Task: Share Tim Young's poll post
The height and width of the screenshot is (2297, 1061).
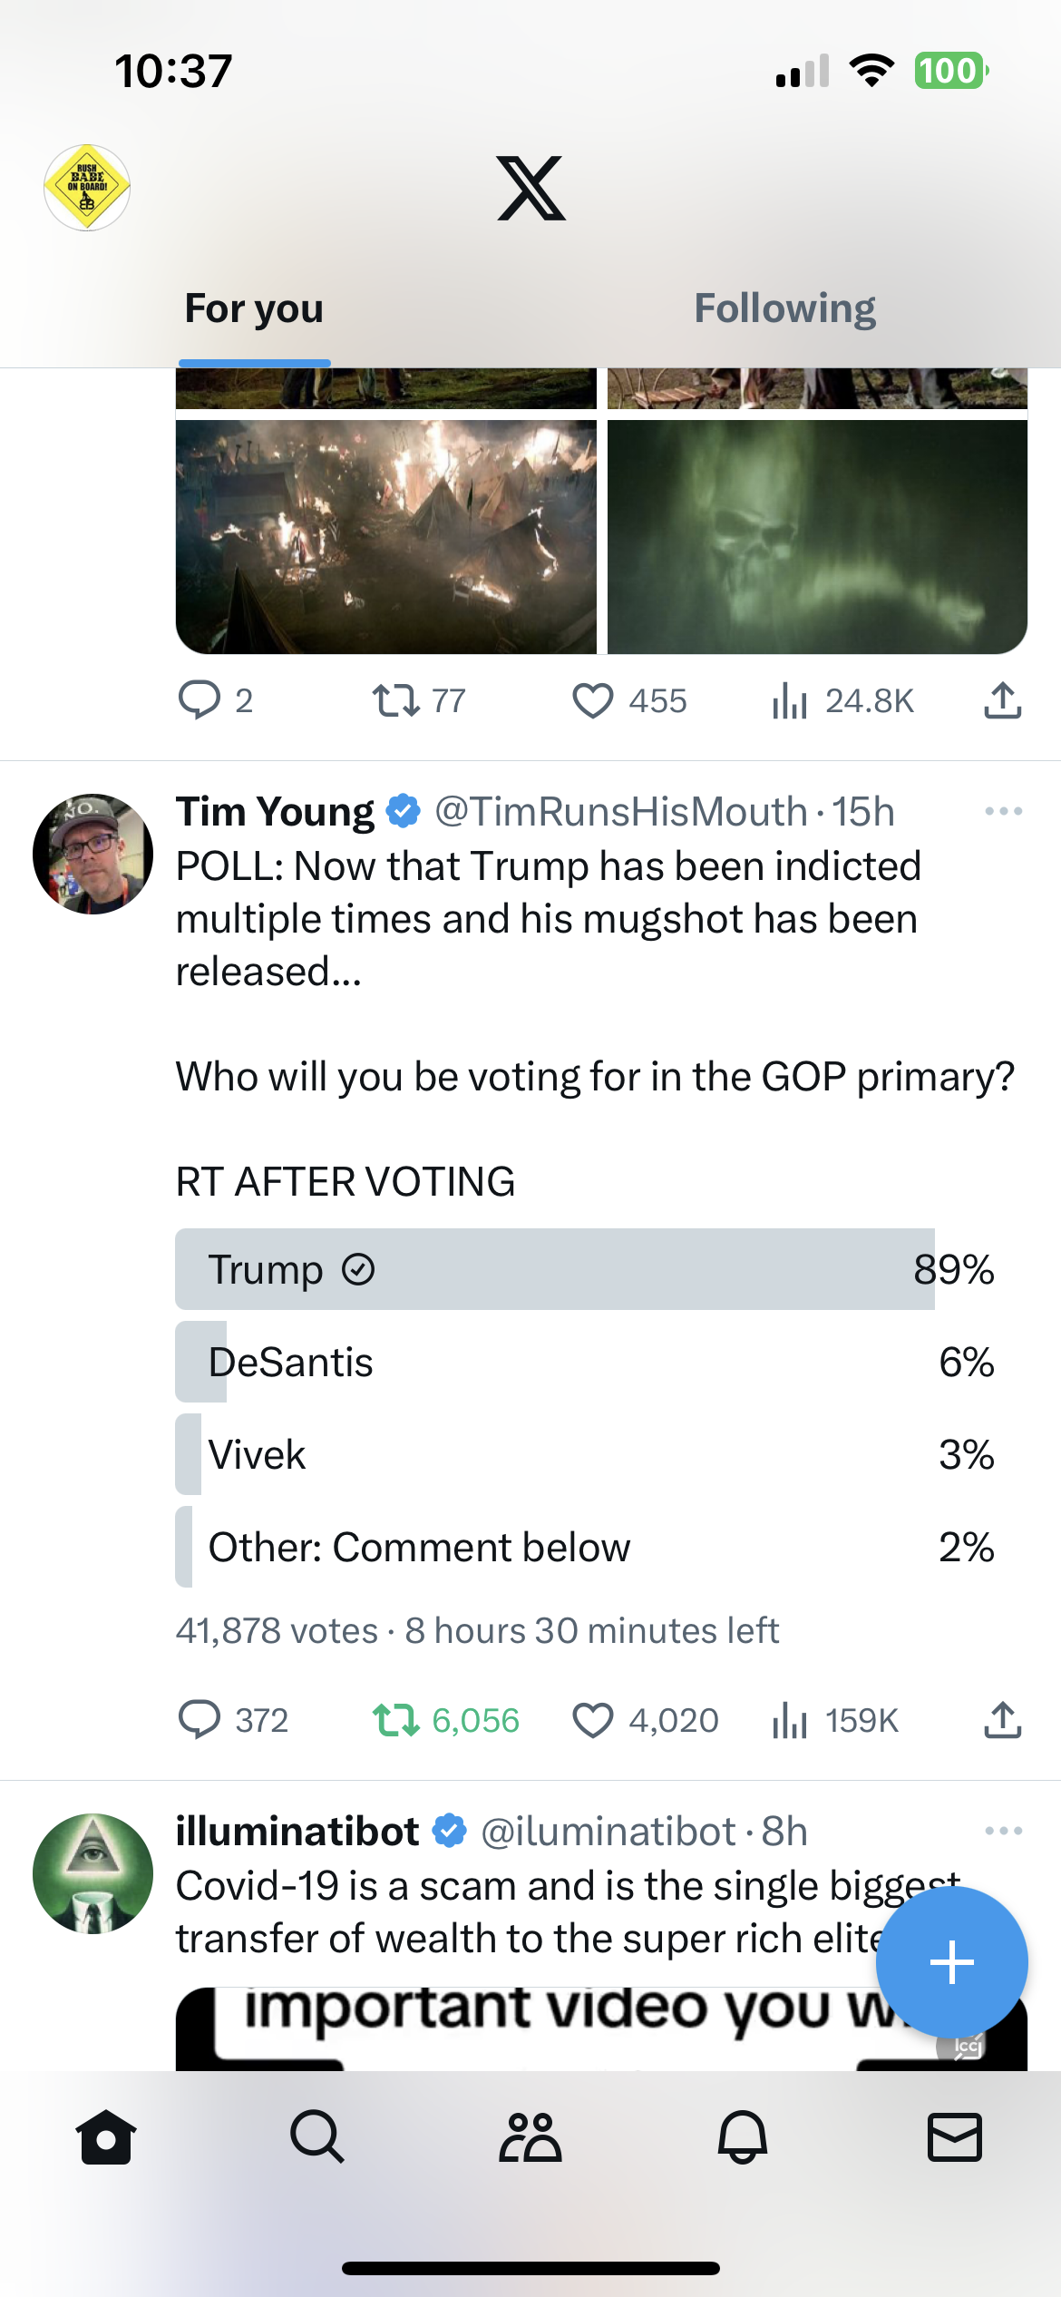Action: [x=1003, y=1720]
